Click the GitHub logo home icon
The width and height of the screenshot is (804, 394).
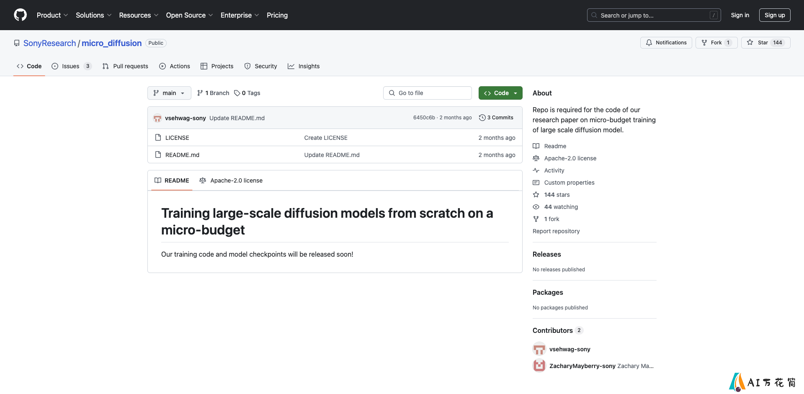tap(20, 15)
